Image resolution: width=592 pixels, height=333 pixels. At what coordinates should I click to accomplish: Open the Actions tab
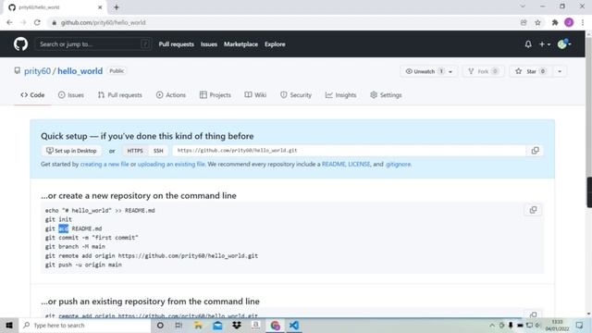[171, 95]
